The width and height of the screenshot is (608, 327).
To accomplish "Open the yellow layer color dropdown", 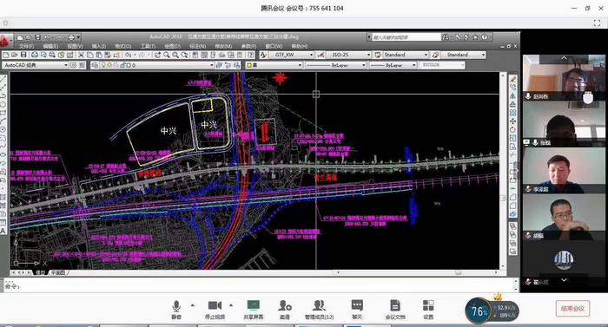I will click(274, 65).
